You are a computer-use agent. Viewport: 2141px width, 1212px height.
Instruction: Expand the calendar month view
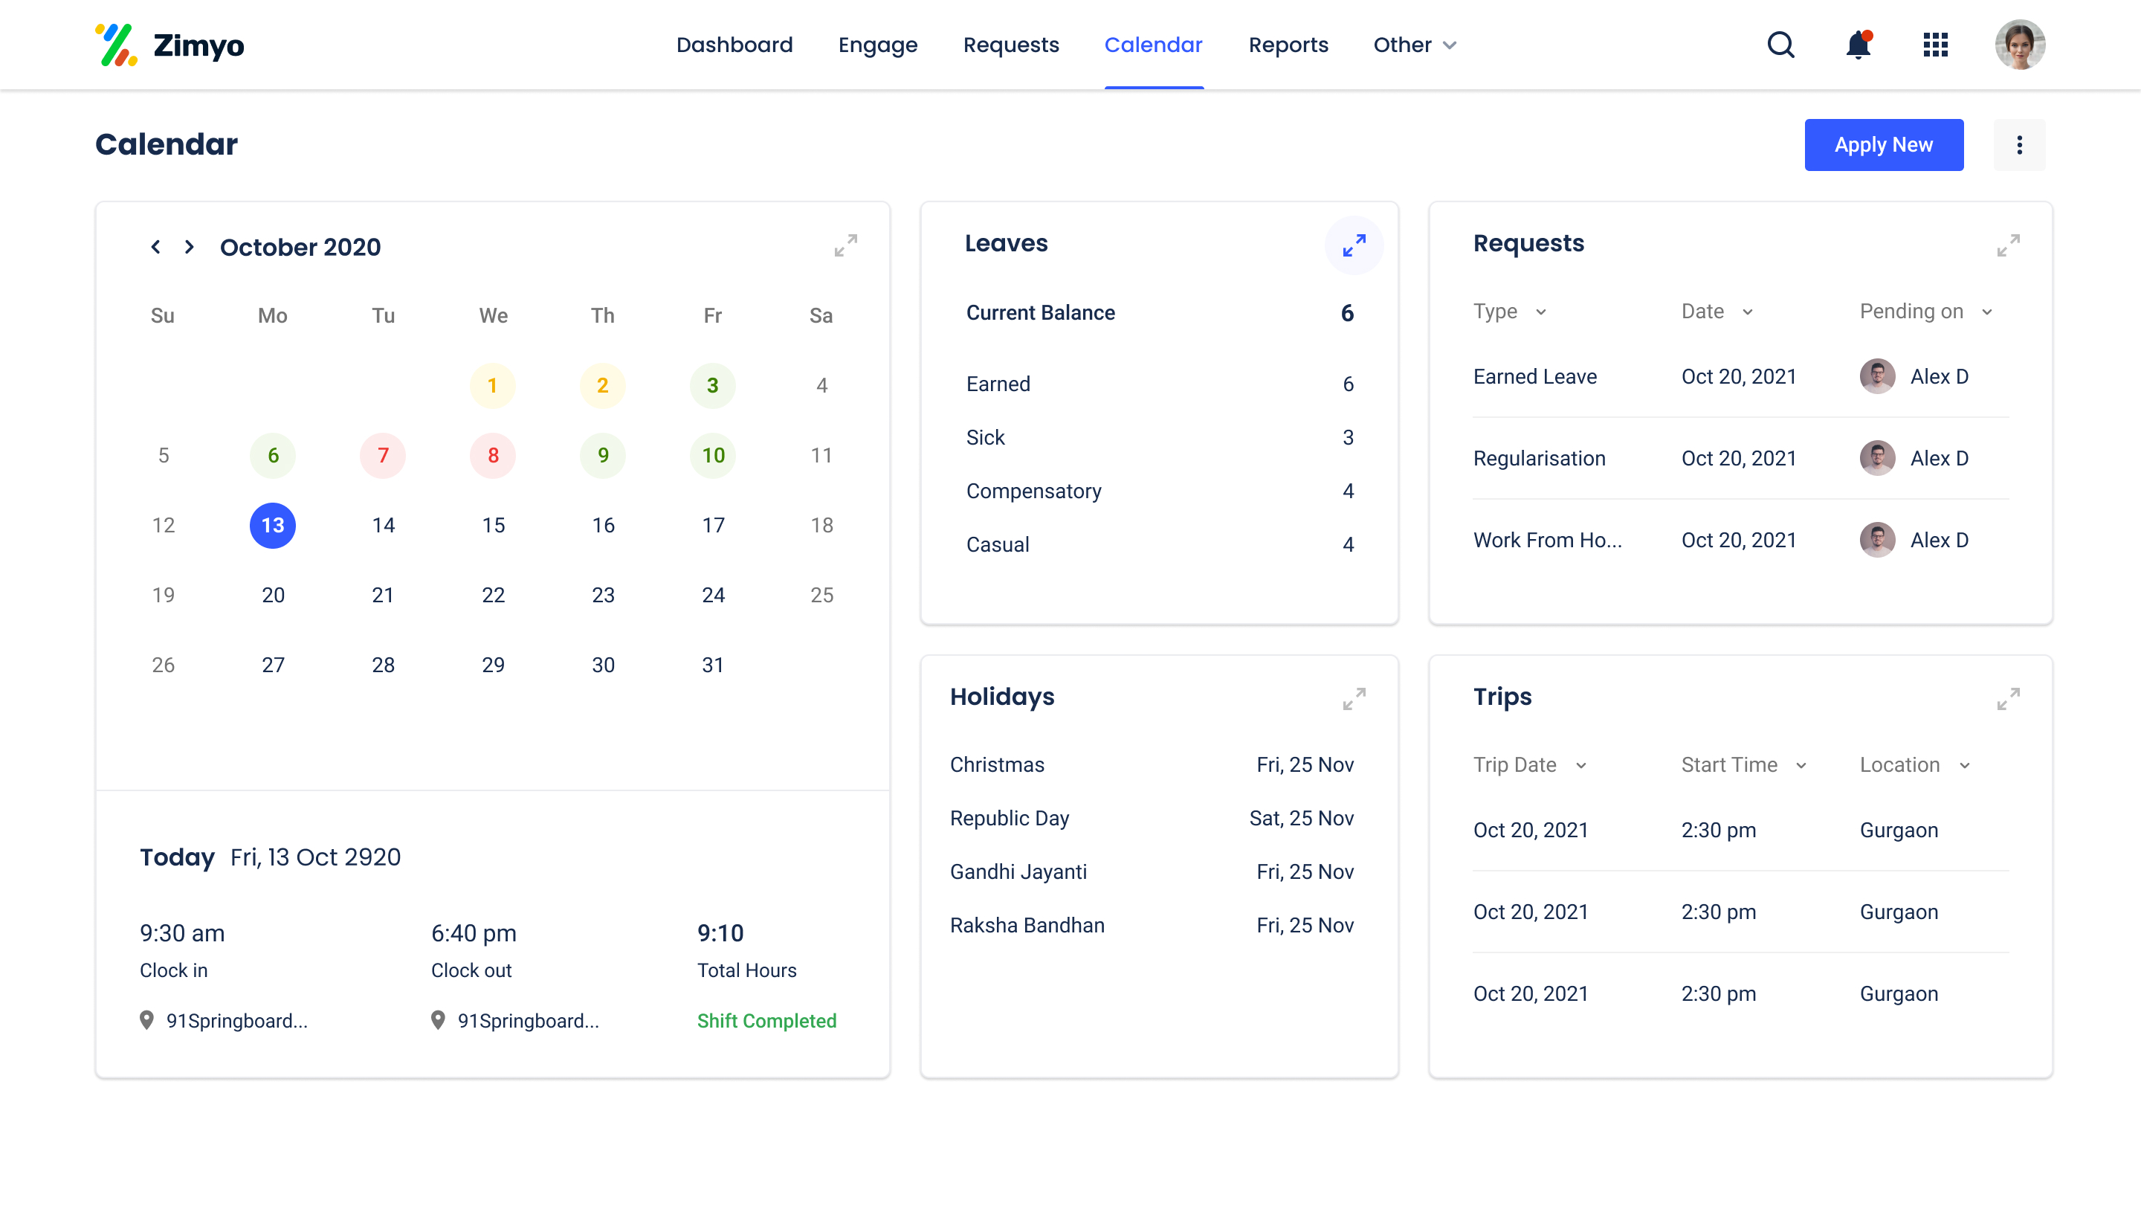coord(845,245)
